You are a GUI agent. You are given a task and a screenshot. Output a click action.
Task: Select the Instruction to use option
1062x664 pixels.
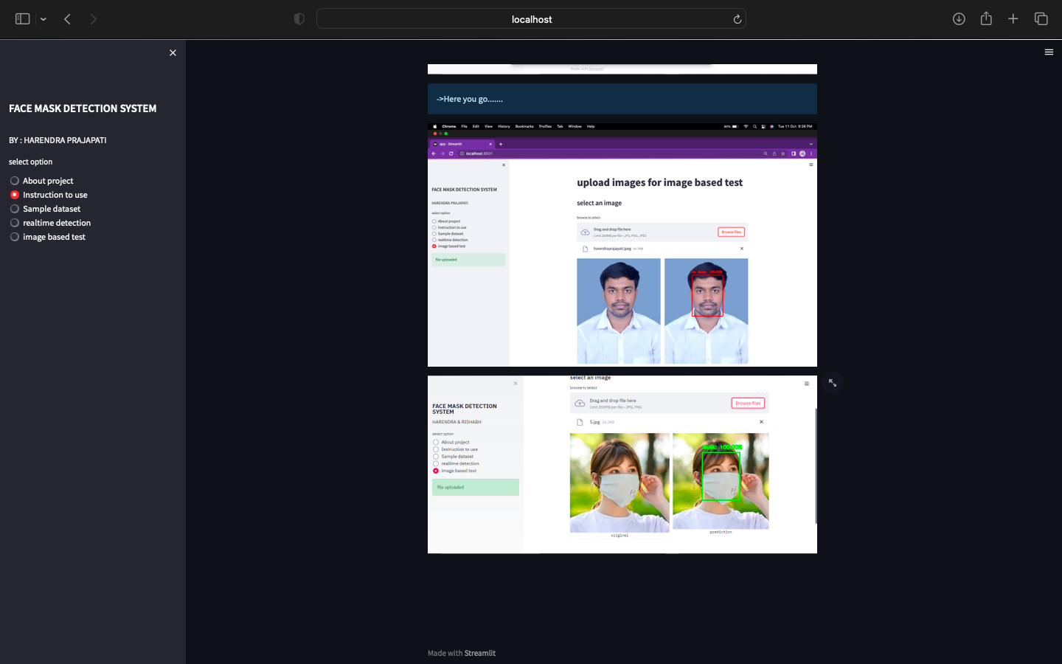click(49, 195)
